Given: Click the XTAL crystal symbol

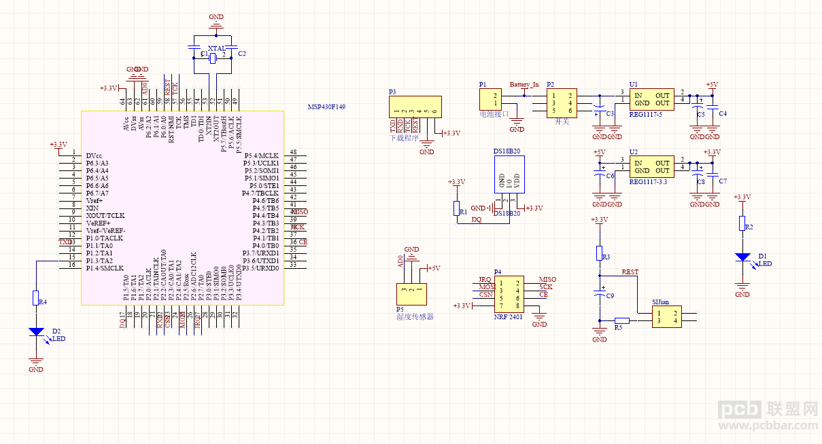Looking at the screenshot, I should tap(213, 60).
